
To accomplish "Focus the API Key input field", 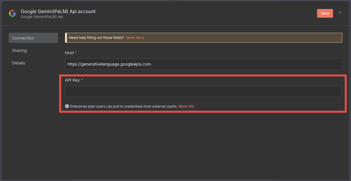I will pos(203,91).
